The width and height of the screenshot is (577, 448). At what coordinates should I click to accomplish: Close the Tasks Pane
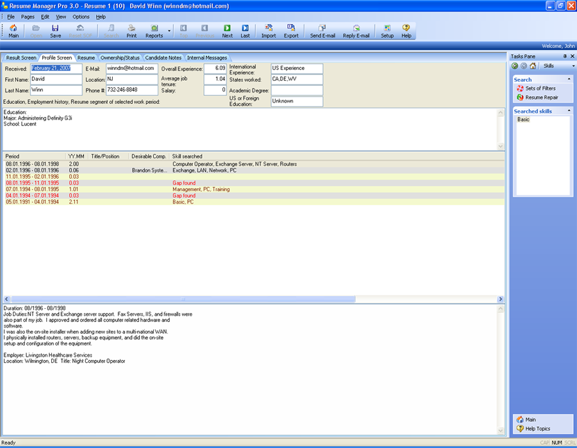coord(573,56)
